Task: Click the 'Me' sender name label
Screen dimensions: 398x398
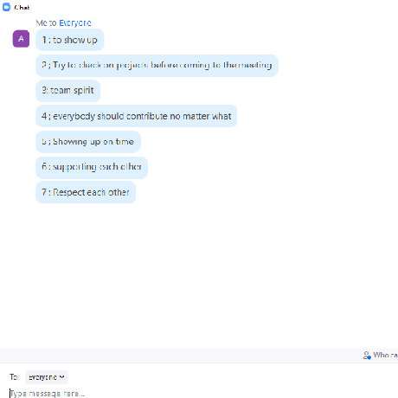Action: (42, 23)
